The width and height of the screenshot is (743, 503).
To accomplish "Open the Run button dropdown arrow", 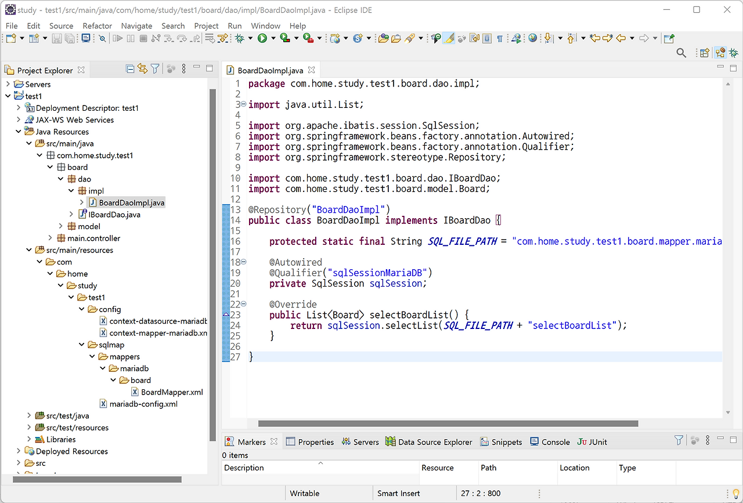I will pos(273,38).
